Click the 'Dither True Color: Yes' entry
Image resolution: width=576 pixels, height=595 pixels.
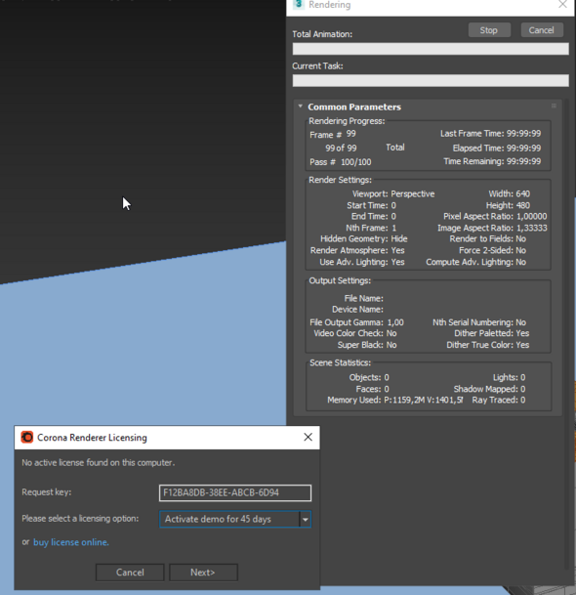[x=487, y=345]
